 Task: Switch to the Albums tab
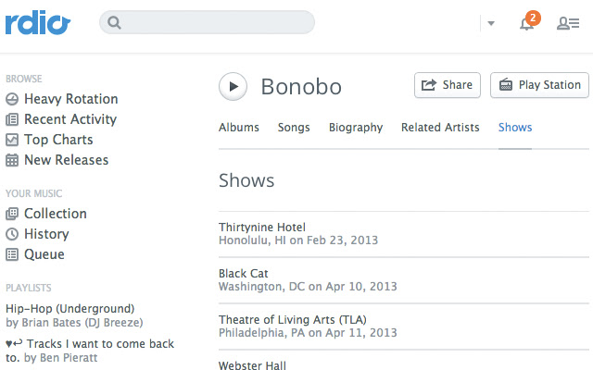click(x=239, y=128)
